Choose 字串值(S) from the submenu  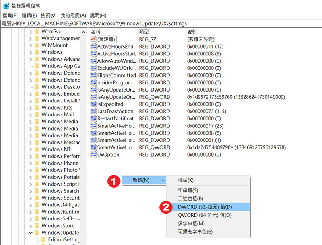(208, 190)
